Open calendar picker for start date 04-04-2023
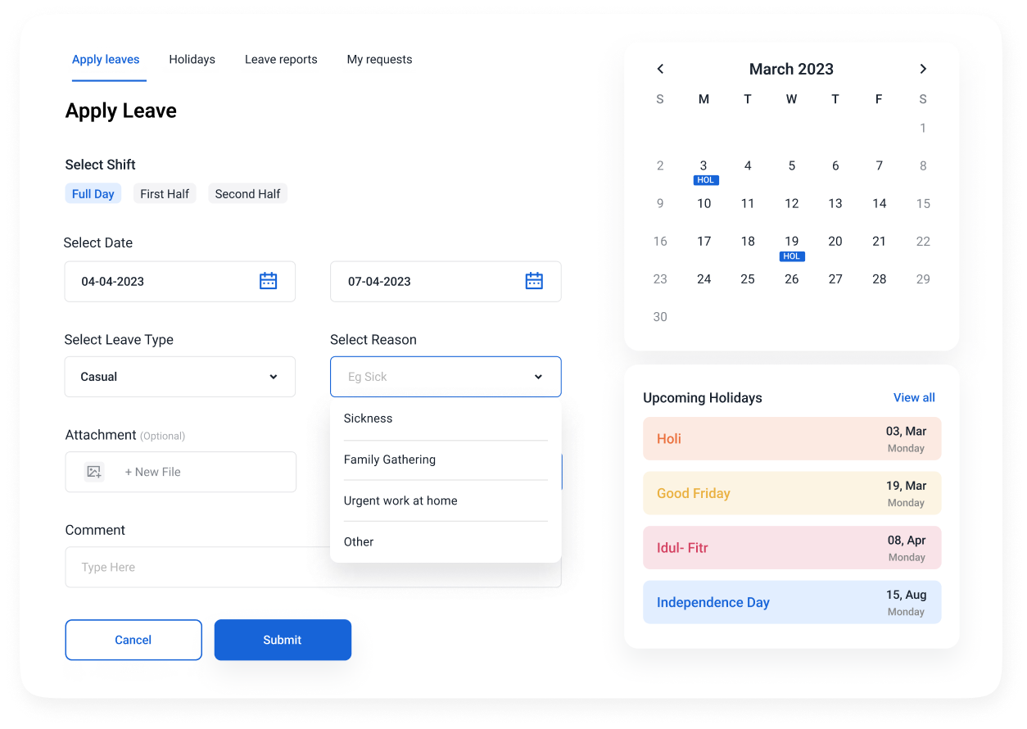Screen dimensions: 1027x729 click(268, 281)
